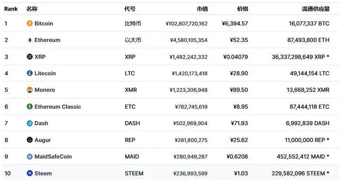Open the Bitcoin name link

43,23
